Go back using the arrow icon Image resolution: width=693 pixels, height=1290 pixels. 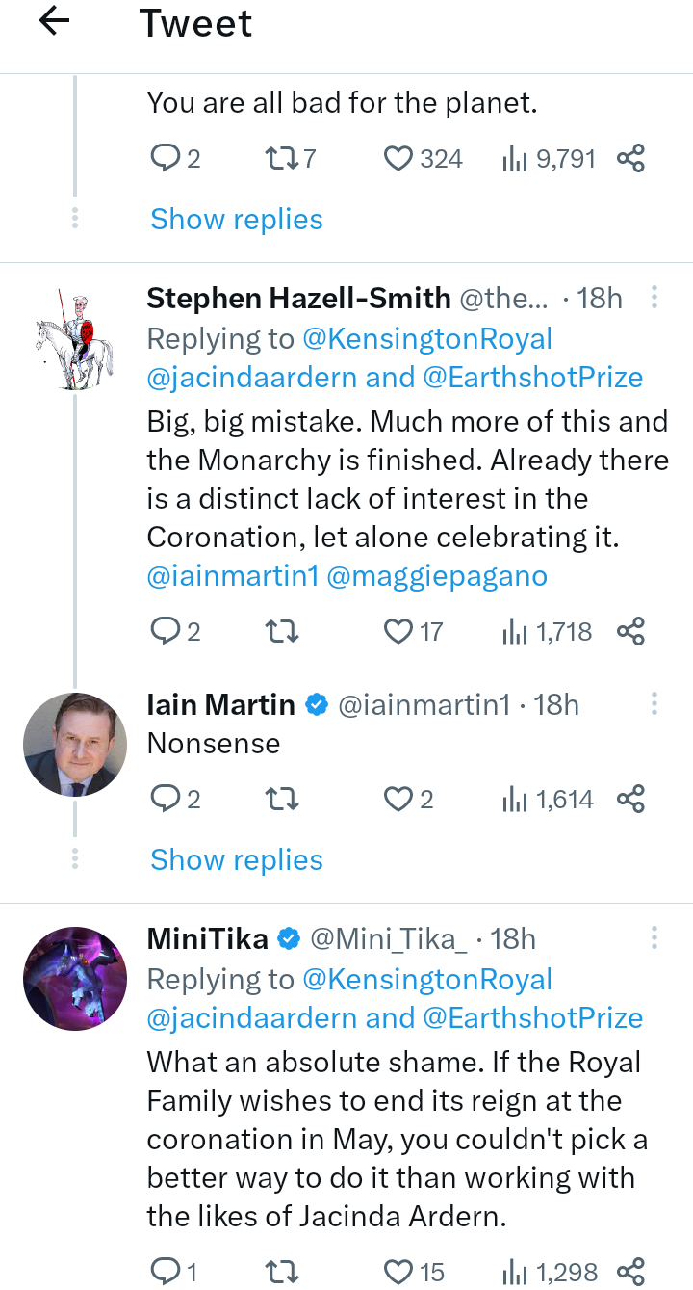click(55, 22)
